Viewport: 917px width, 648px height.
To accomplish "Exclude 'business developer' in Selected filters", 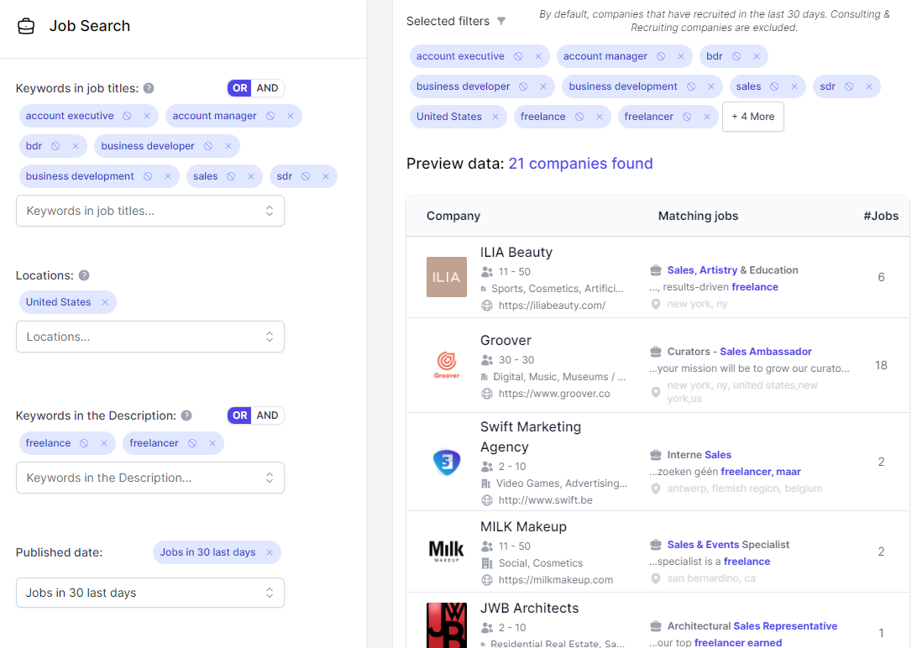I will (523, 86).
